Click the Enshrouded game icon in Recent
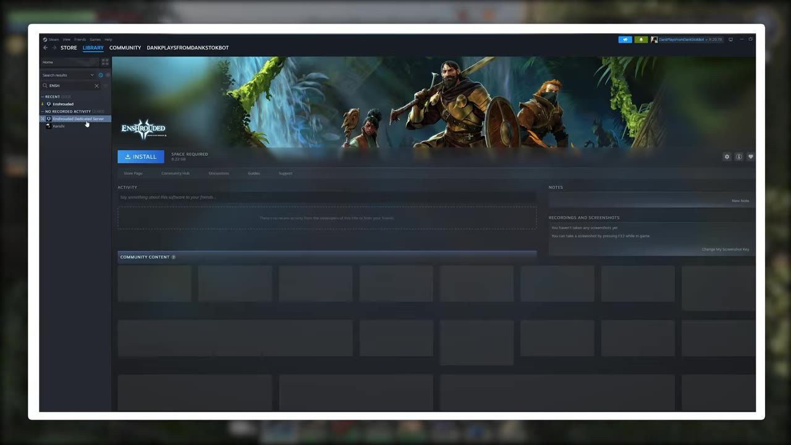Image resolution: width=791 pixels, height=445 pixels. point(49,104)
